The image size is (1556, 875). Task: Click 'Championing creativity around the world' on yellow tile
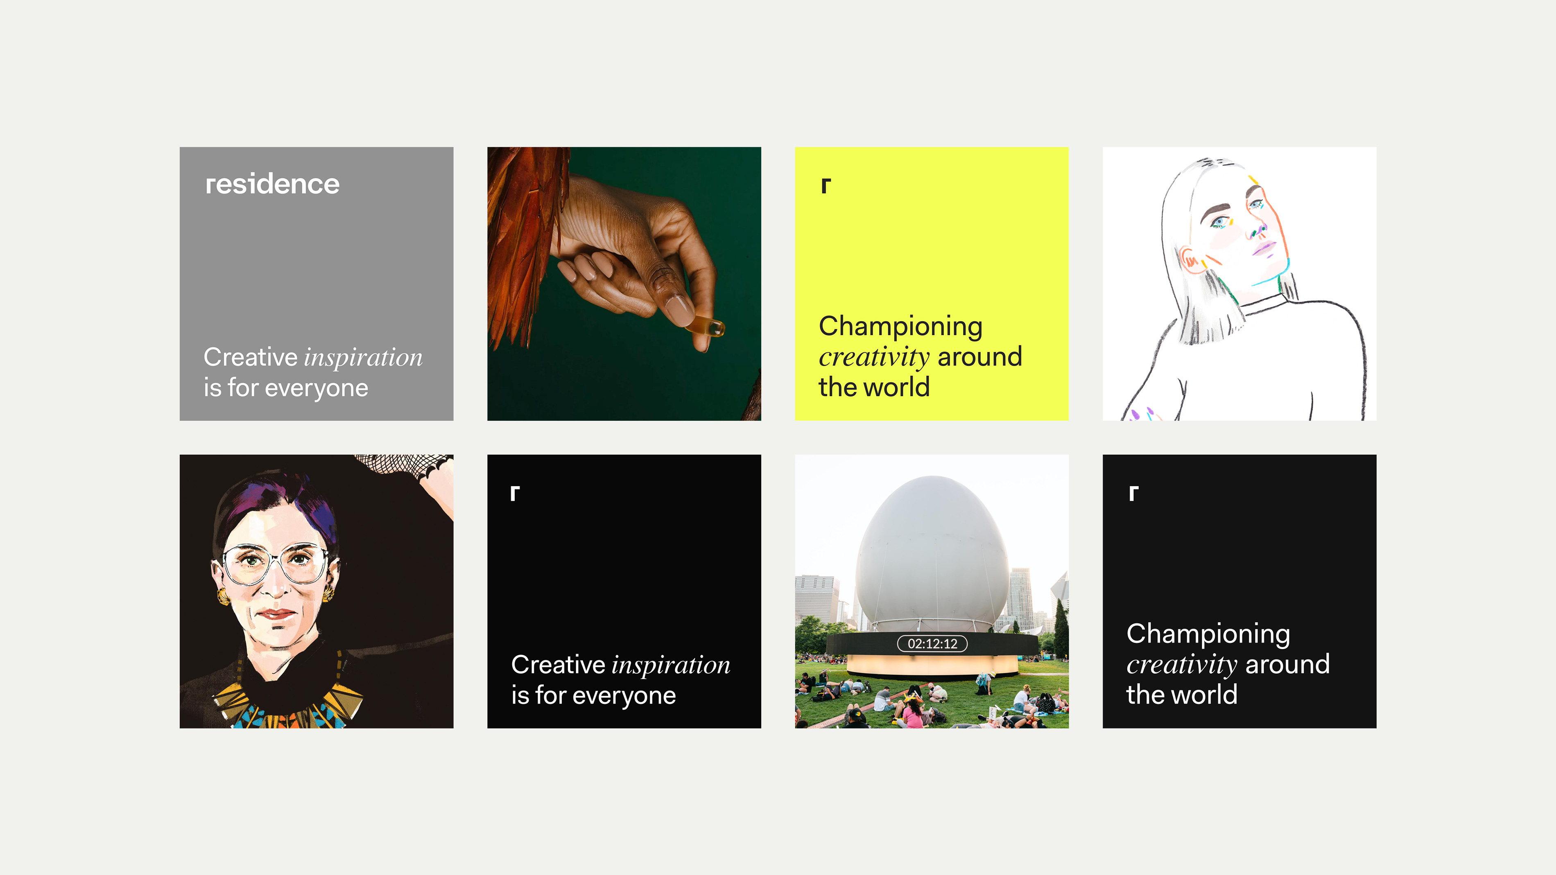[920, 356]
